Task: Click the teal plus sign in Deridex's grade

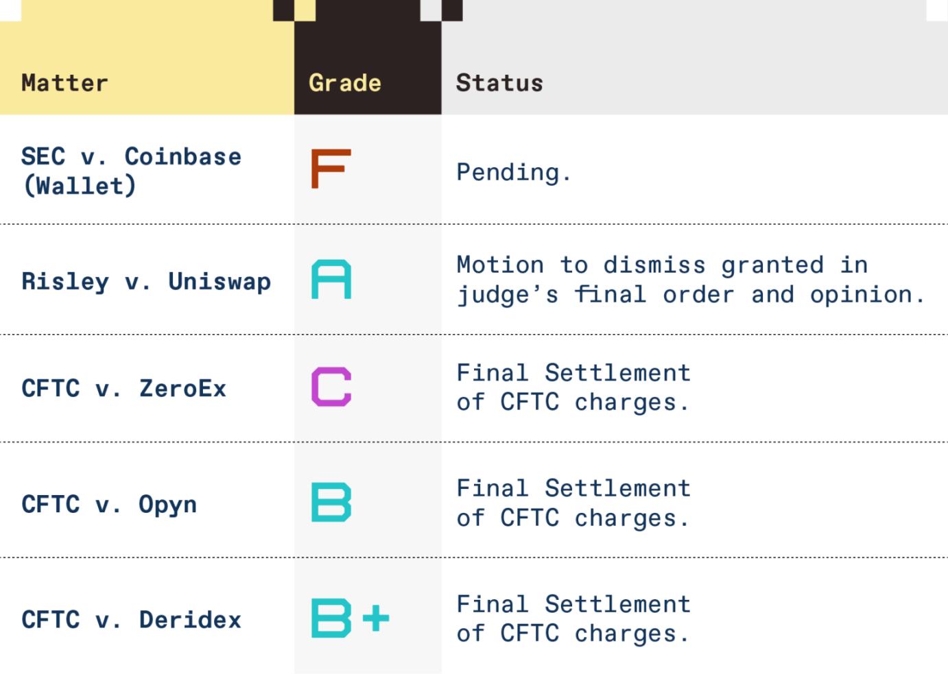Action: pos(376,618)
